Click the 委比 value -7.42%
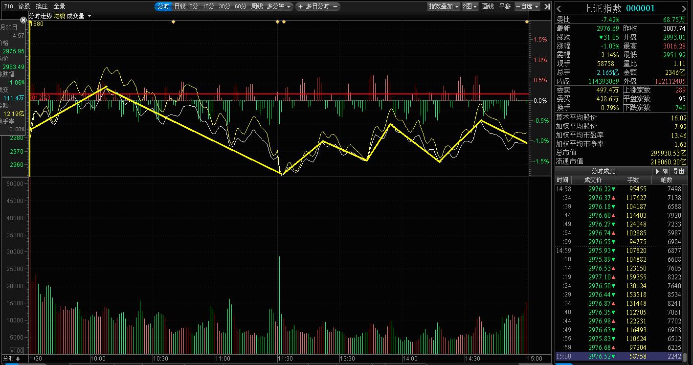The image size is (693, 365). pyautogui.click(x=610, y=20)
